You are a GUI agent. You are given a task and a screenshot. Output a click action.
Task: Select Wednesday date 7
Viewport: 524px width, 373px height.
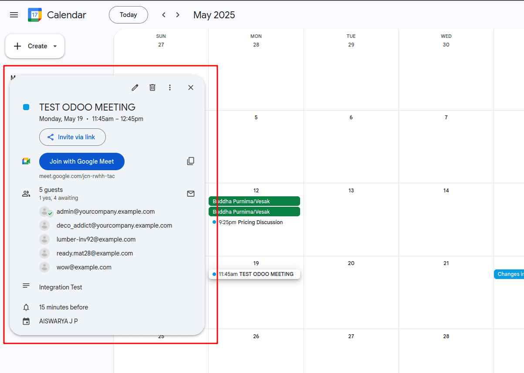(446, 118)
